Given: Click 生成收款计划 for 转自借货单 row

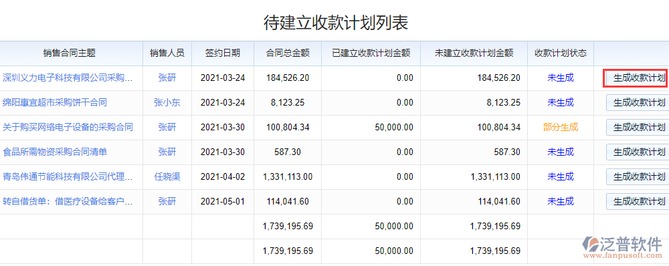Looking at the screenshot, I should point(638,202).
